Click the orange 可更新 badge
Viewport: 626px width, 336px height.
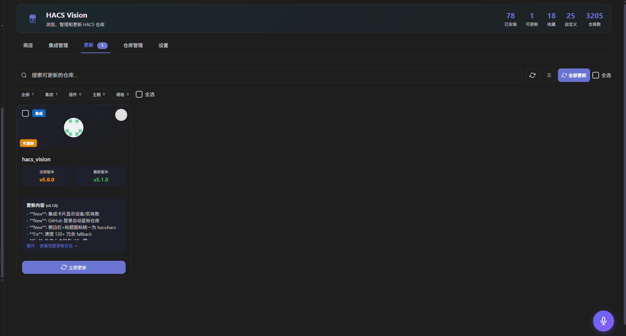[x=28, y=143]
